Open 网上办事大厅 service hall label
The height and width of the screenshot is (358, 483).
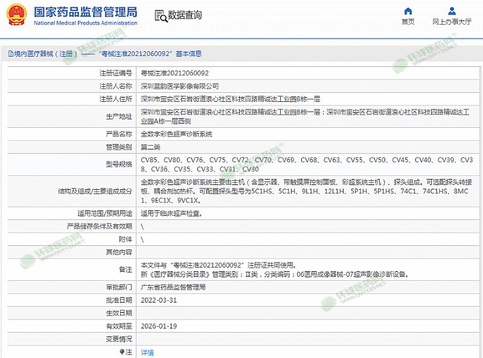click(452, 22)
